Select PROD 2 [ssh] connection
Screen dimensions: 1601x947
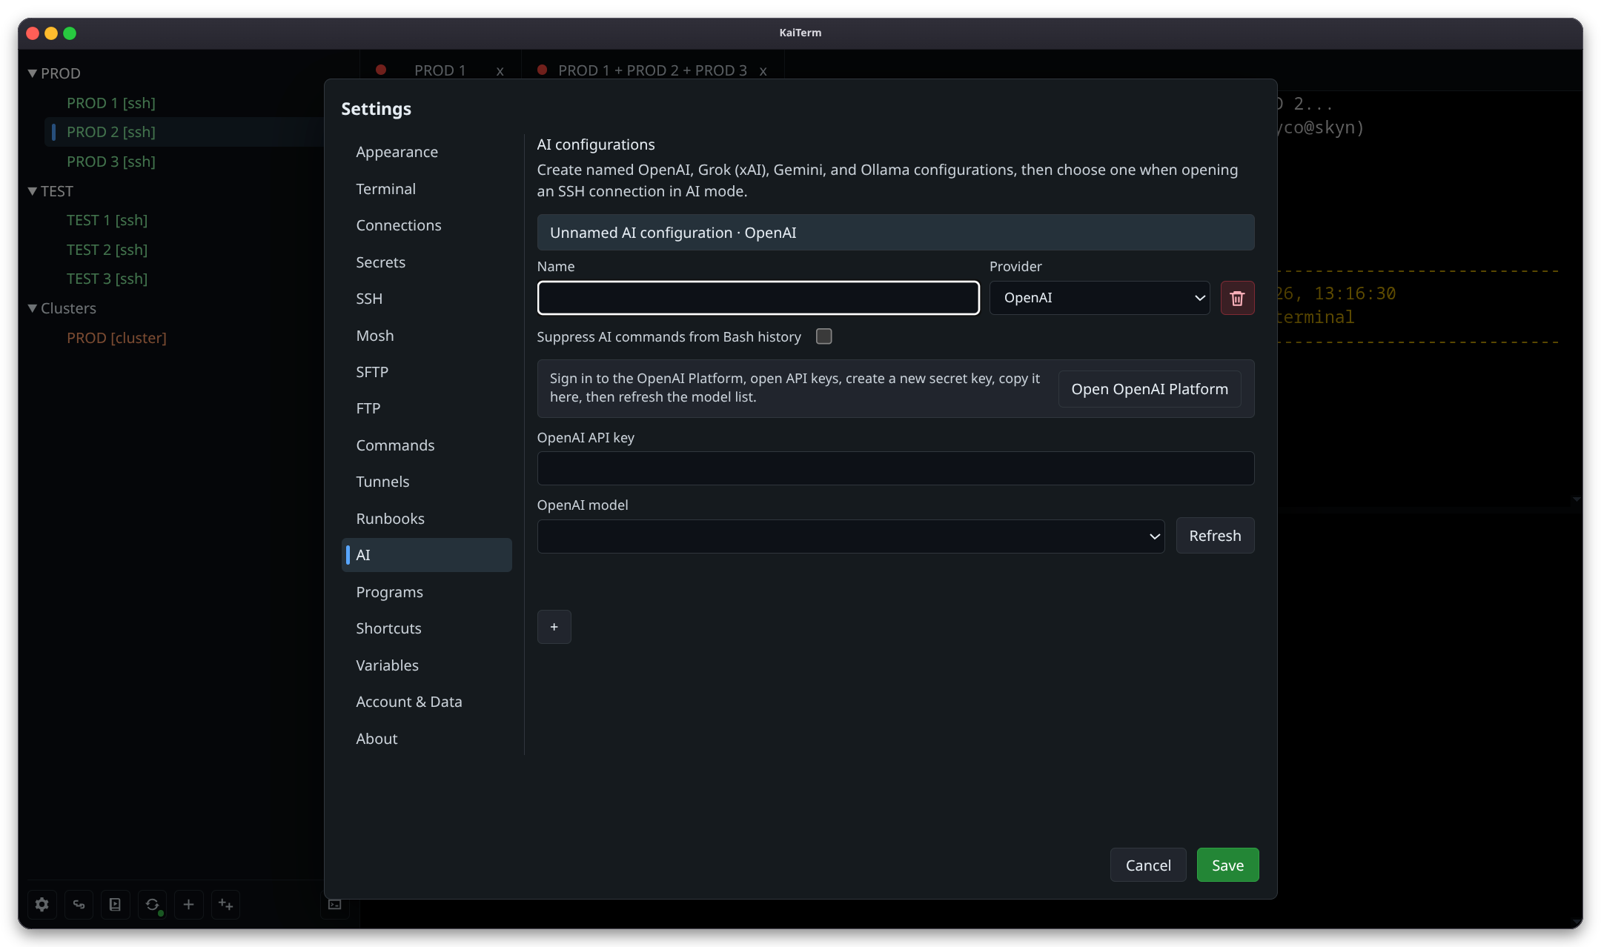[x=111, y=132]
